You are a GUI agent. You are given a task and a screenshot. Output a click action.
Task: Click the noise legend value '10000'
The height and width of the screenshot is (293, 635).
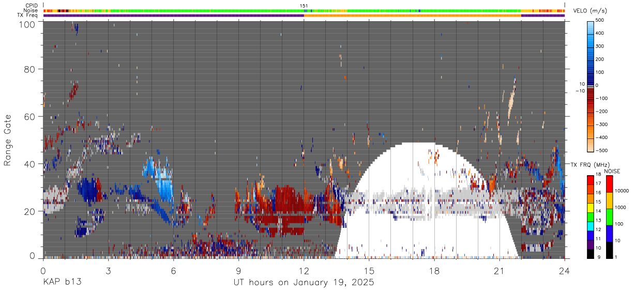pyautogui.click(x=622, y=191)
